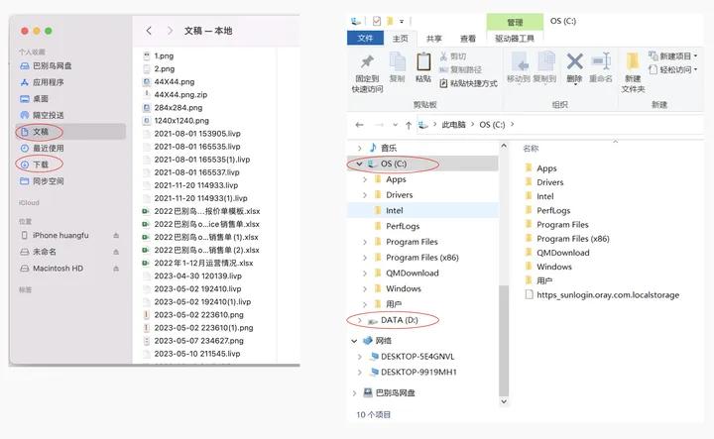The image size is (714, 439).
Task: Click 复制到 in ribbon
Action: [545, 67]
